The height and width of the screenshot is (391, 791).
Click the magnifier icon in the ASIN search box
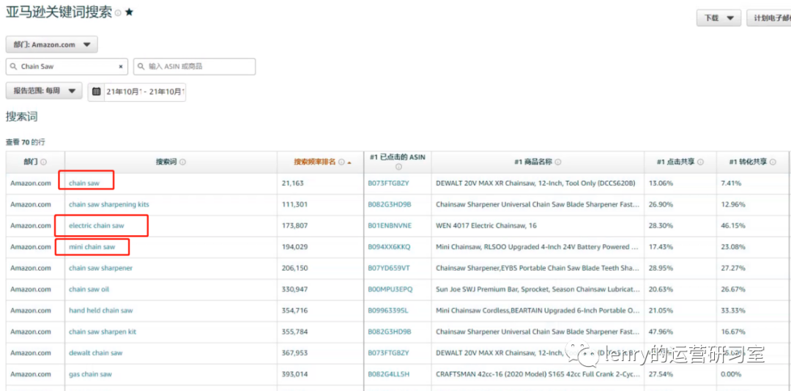pyautogui.click(x=141, y=67)
